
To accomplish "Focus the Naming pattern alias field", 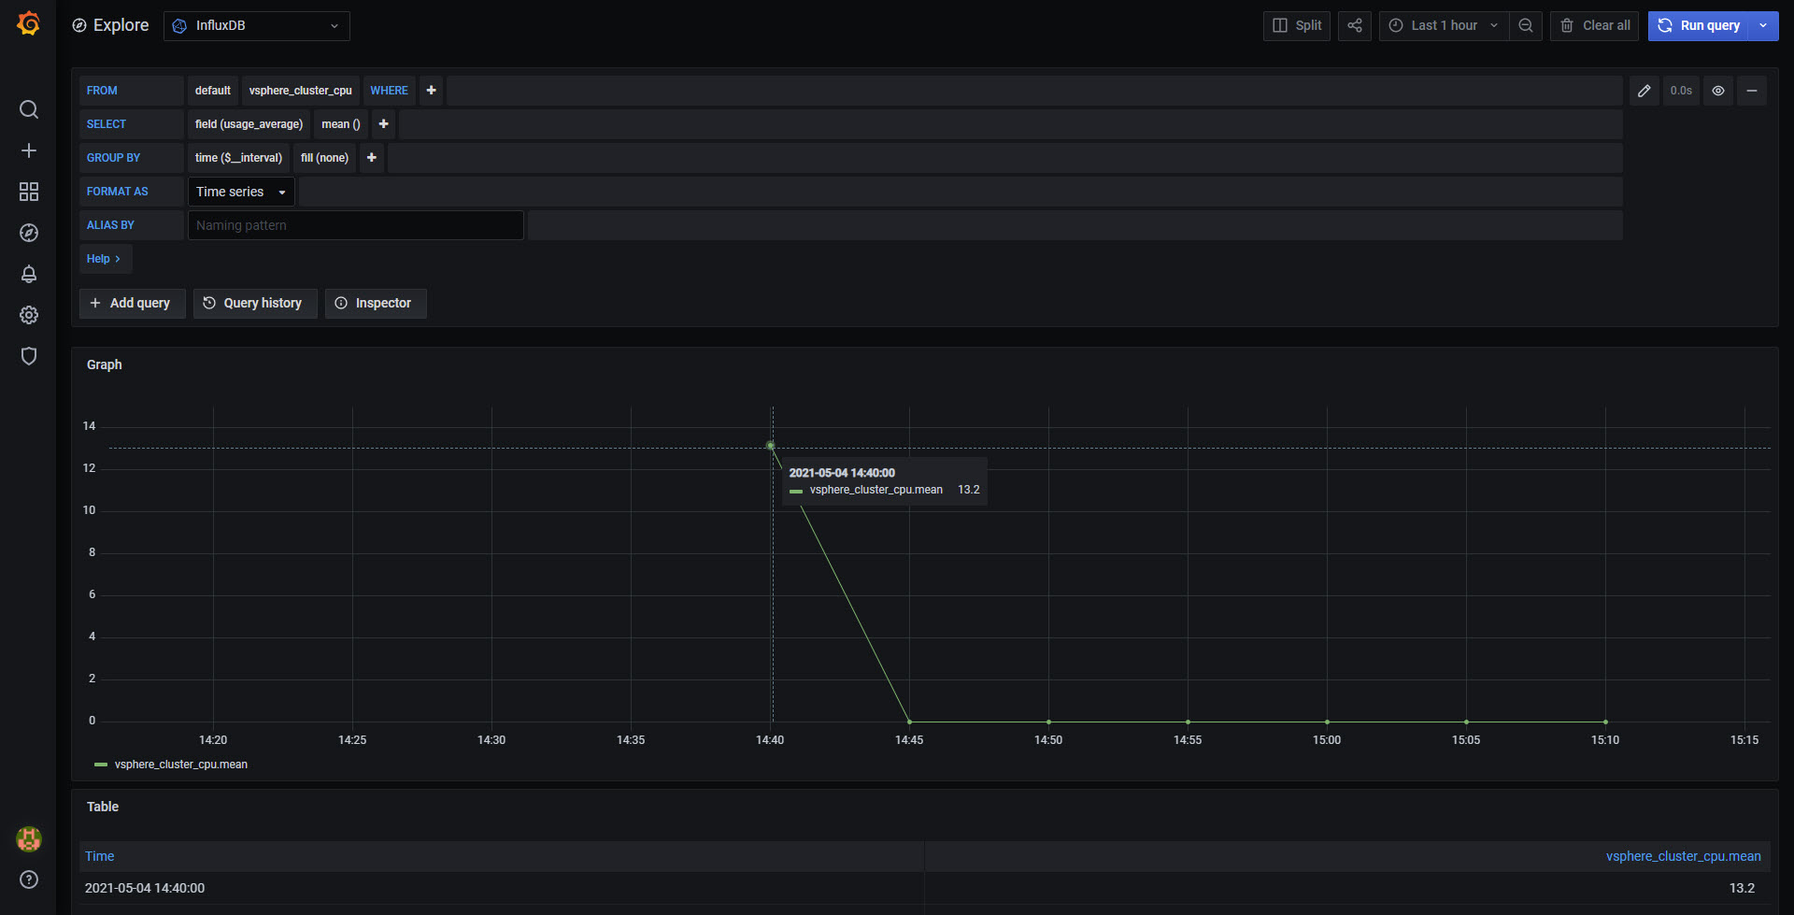I will point(356,225).
